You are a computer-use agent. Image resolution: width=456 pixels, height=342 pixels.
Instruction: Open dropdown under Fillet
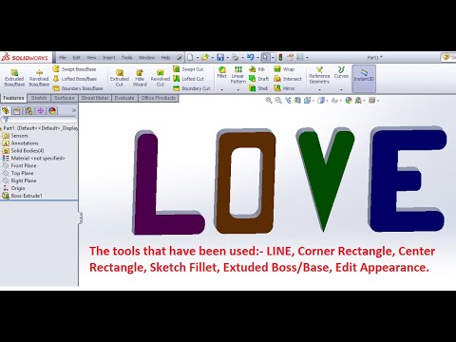[x=222, y=89]
